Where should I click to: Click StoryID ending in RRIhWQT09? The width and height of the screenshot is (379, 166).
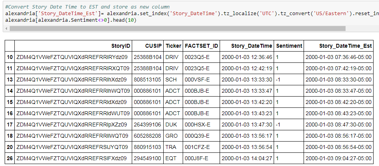(x=73, y=91)
